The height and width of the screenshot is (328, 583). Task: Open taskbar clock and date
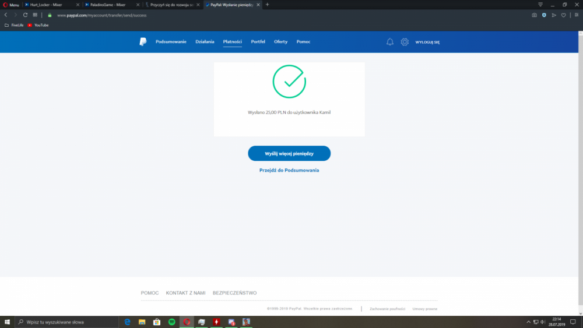(x=557, y=322)
